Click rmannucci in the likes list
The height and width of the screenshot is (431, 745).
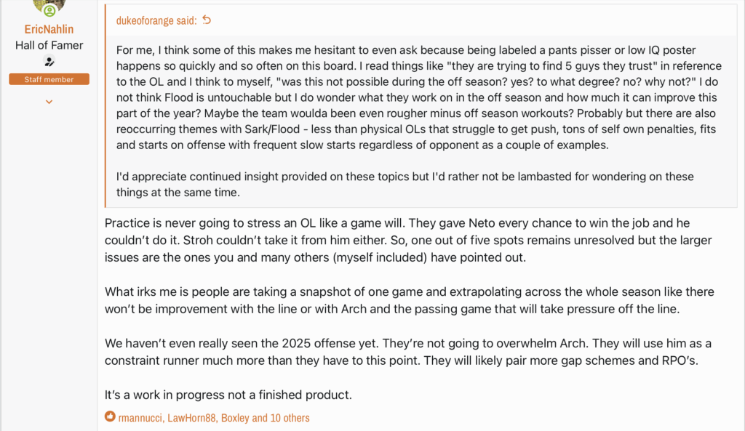tap(140, 418)
